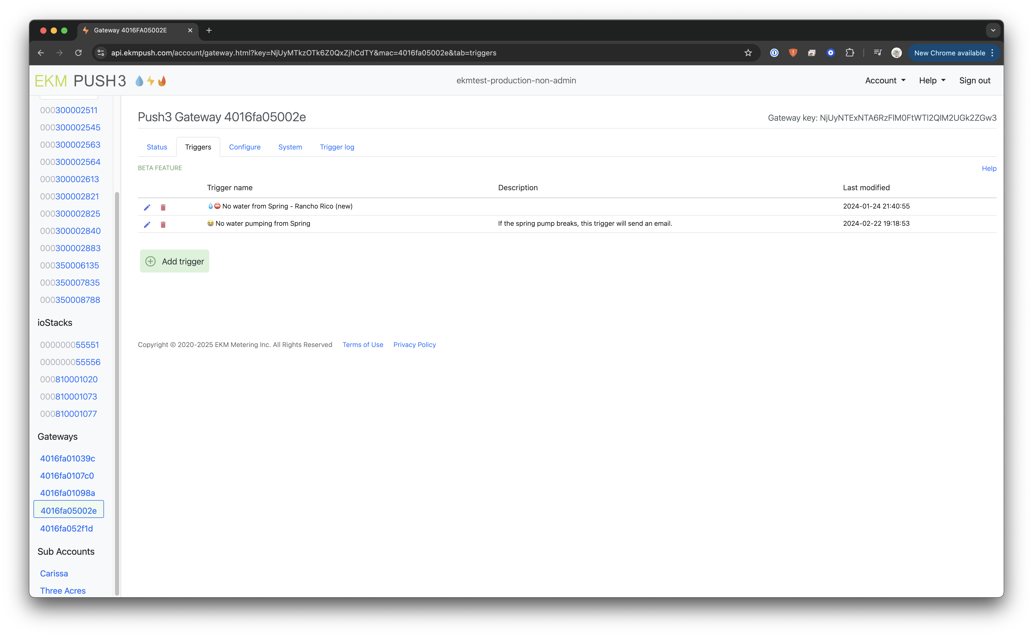
Task: Expand the Help dropdown in header
Action: tap(932, 80)
